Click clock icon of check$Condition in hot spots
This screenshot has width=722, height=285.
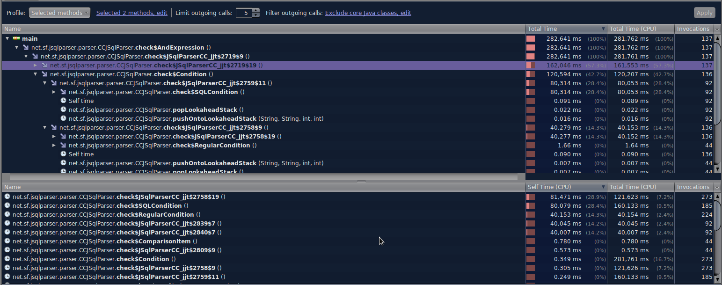click(7, 259)
